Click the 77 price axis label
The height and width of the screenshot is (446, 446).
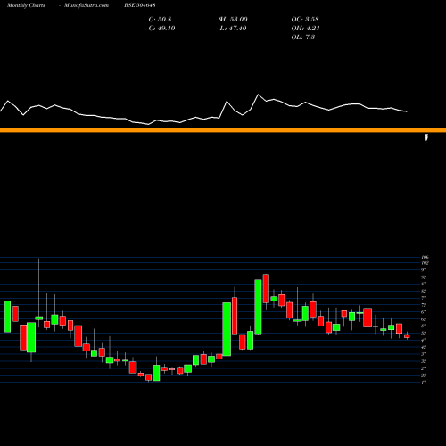coord(424,298)
